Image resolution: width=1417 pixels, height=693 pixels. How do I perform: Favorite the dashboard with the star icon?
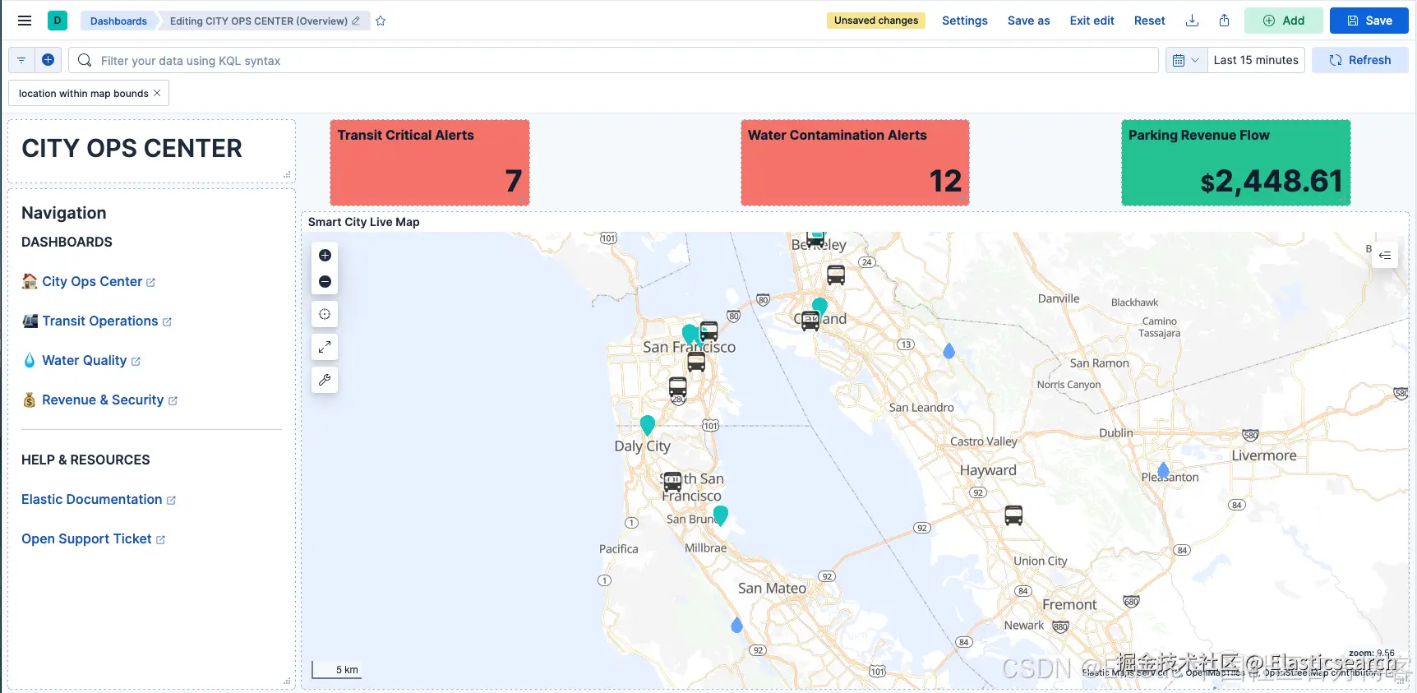381,21
